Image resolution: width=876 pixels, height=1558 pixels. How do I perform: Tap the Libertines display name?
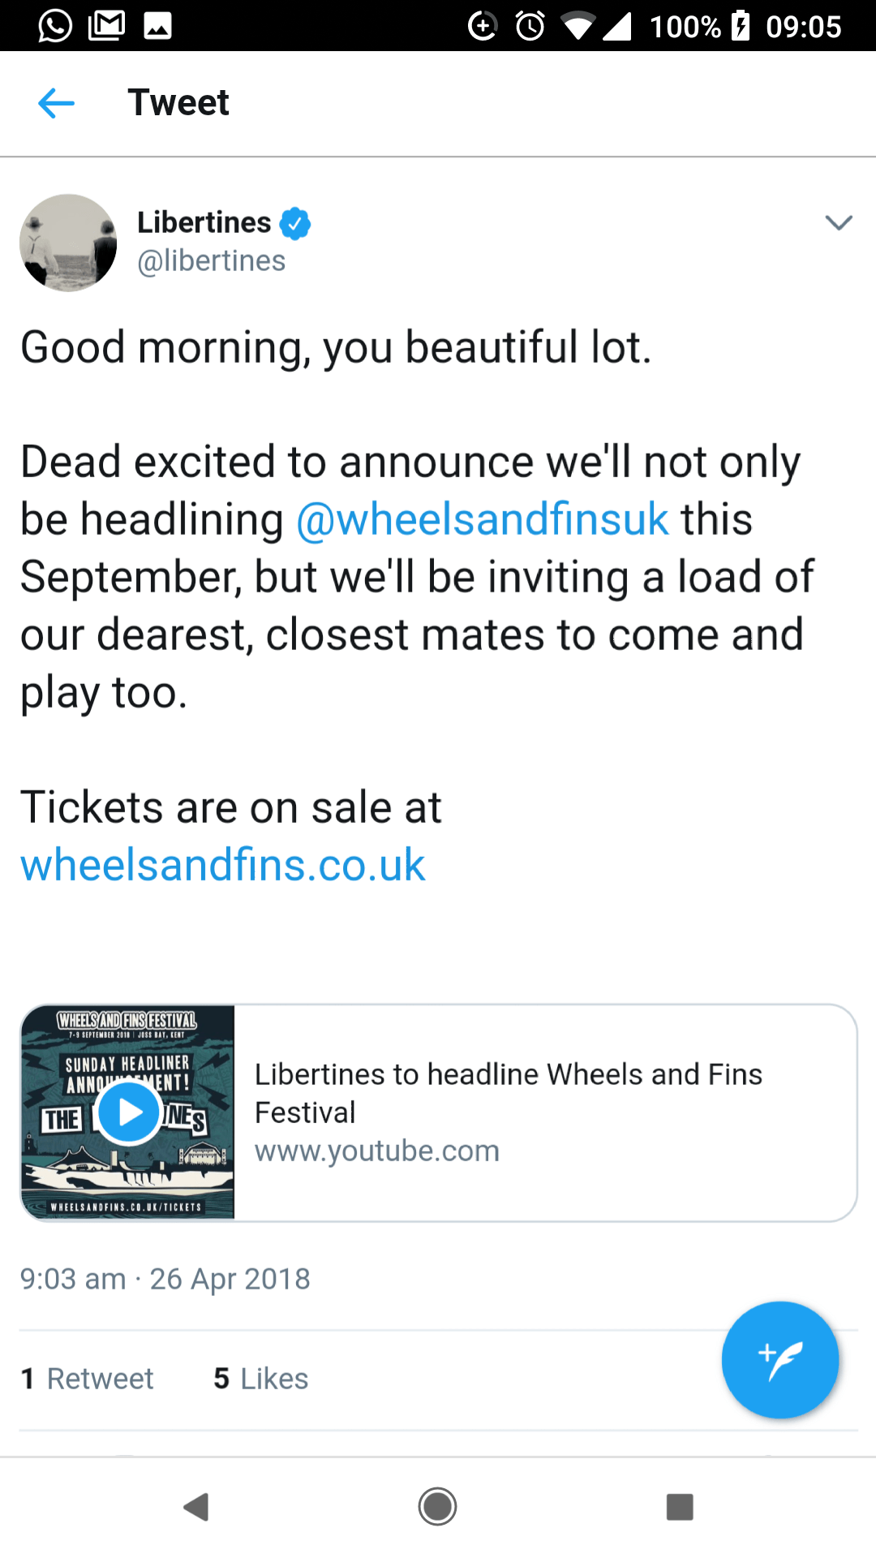(204, 222)
